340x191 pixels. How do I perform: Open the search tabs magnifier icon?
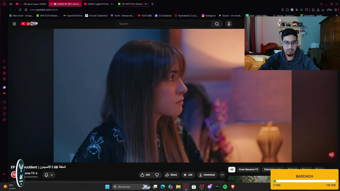tap(321, 4)
